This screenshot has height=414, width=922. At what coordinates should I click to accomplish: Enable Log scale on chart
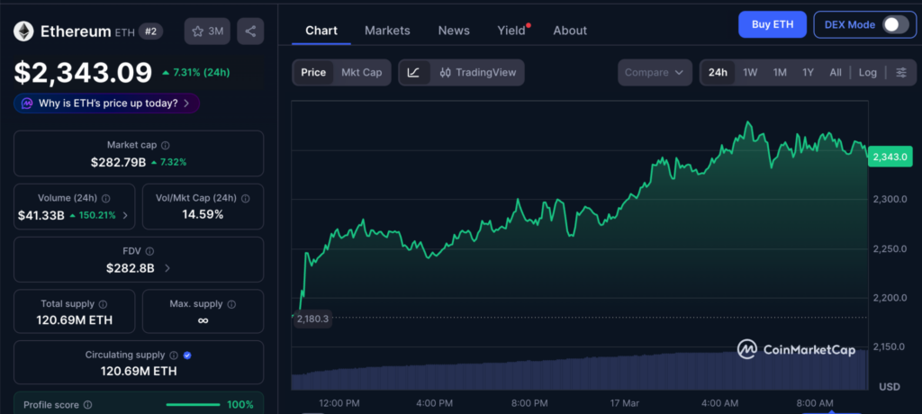tap(867, 73)
